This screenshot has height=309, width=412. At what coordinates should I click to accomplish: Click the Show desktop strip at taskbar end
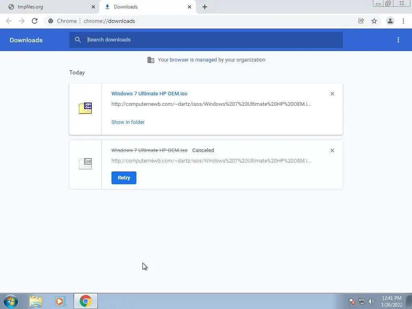coord(409,301)
